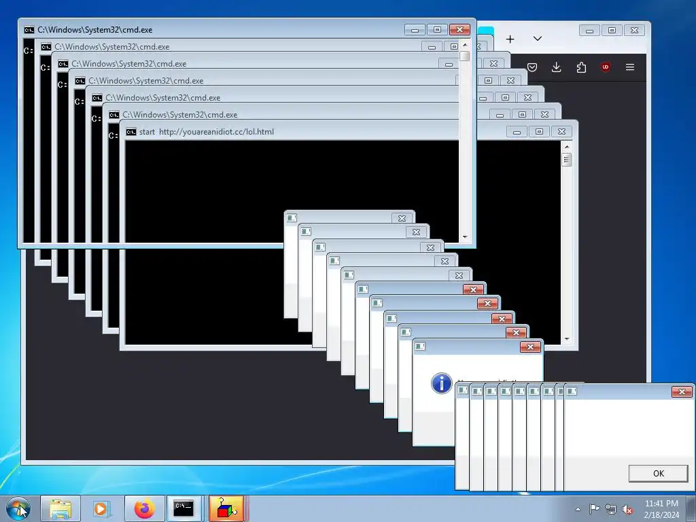Click the Pocket icon in the Firefox toolbar
The width and height of the screenshot is (696, 522).
532,67
